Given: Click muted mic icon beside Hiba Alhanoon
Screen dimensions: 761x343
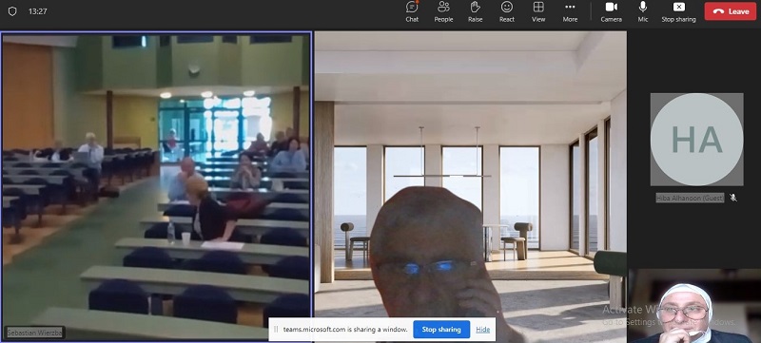Looking at the screenshot, I should (733, 198).
